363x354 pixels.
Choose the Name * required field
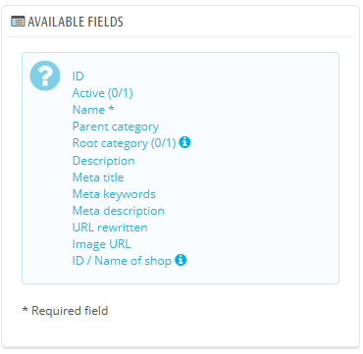[93, 110]
